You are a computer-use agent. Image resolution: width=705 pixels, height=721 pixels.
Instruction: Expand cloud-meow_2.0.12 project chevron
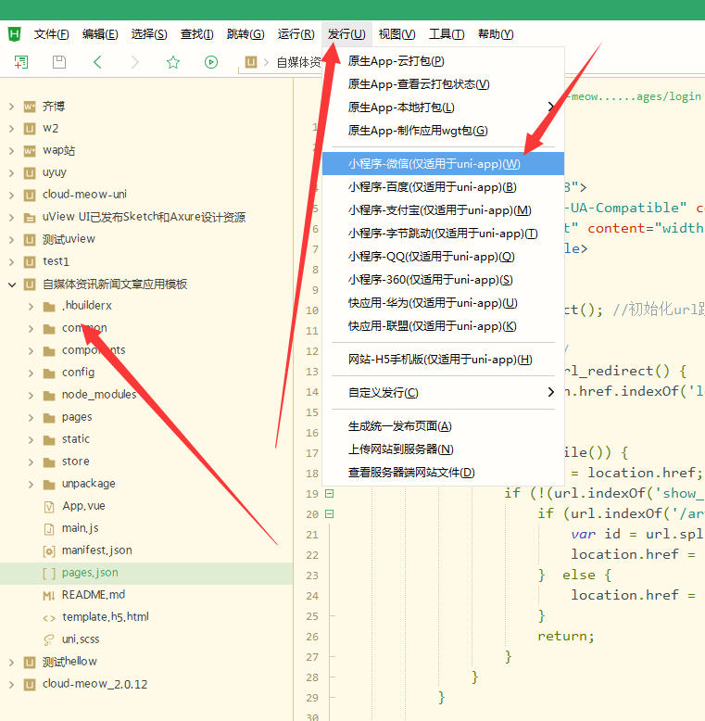click(x=11, y=685)
